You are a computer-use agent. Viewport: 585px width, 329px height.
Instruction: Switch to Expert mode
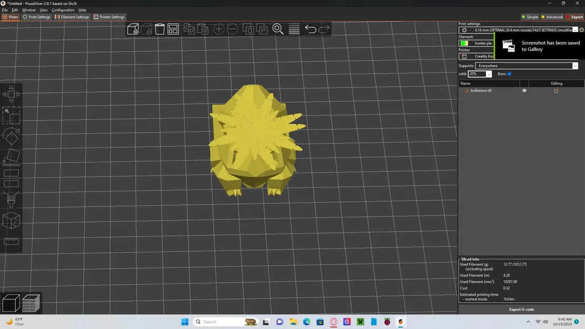tap(575, 17)
